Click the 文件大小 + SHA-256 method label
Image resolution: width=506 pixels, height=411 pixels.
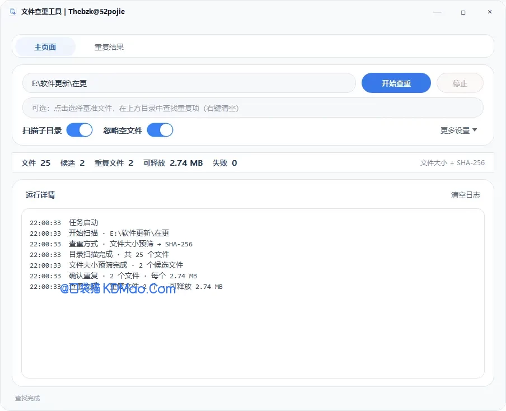(x=452, y=163)
